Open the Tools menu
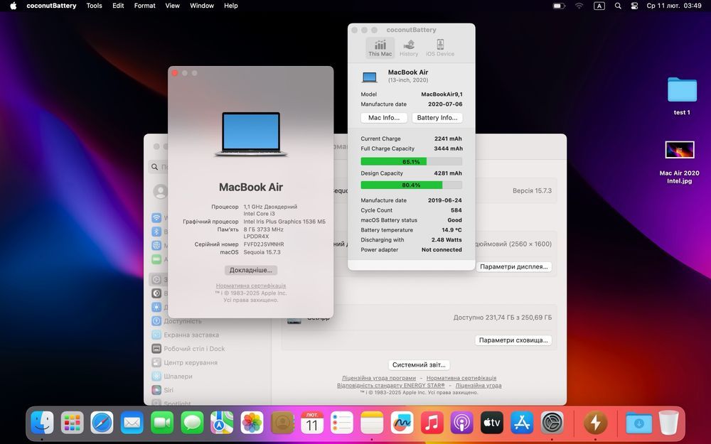711x444 pixels. pos(95,6)
